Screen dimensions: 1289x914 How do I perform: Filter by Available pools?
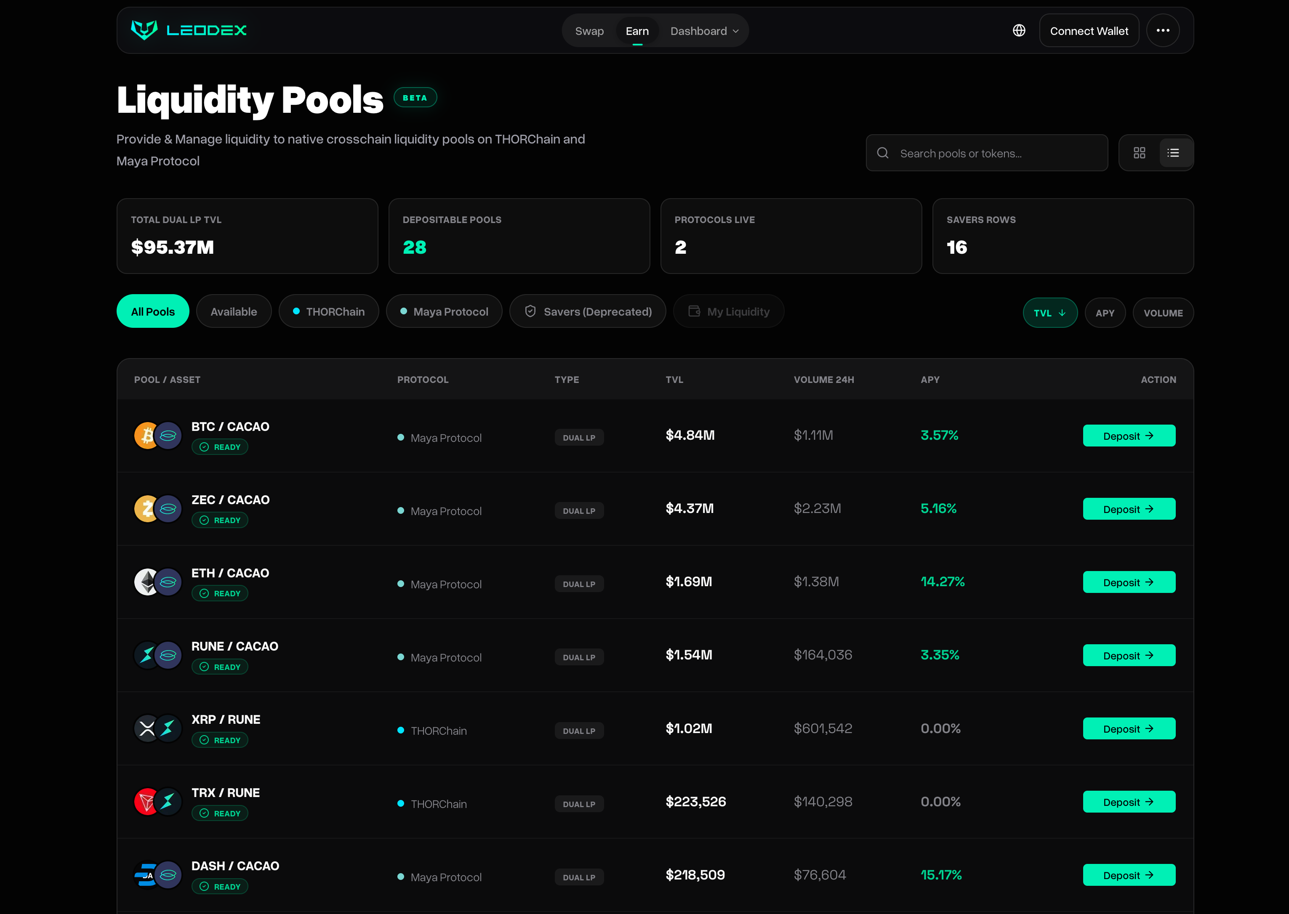click(x=234, y=311)
